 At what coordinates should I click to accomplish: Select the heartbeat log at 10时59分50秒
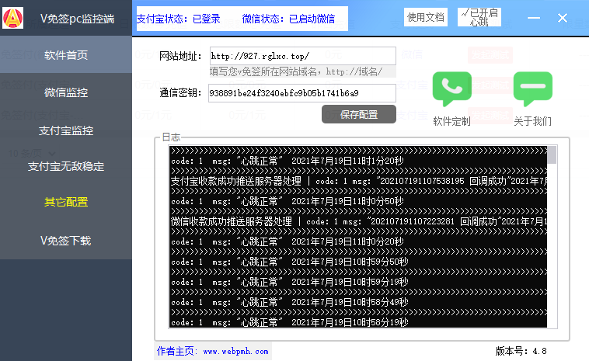[x=290, y=262]
